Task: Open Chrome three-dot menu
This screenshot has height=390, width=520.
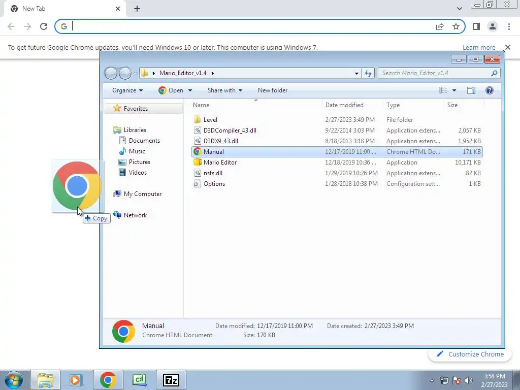Action: tap(509, 26)
